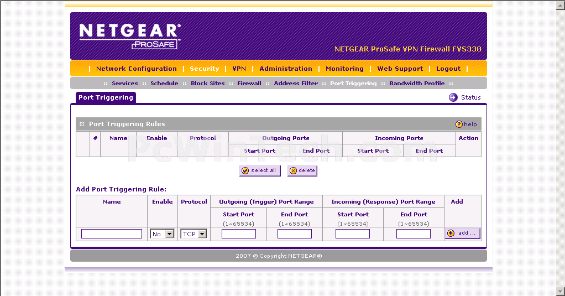Focus the Outgoing Start Port input field

tap(238, 233)
